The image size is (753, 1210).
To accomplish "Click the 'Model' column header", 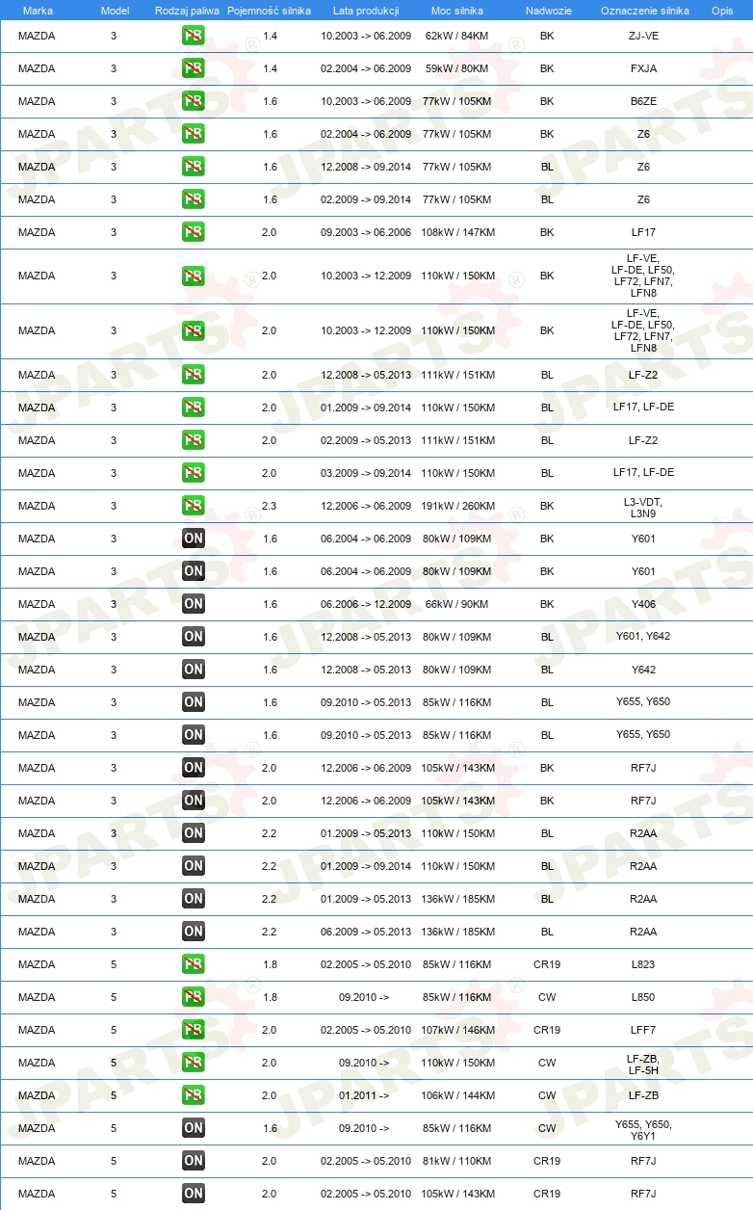I will [x=115, y=11].
